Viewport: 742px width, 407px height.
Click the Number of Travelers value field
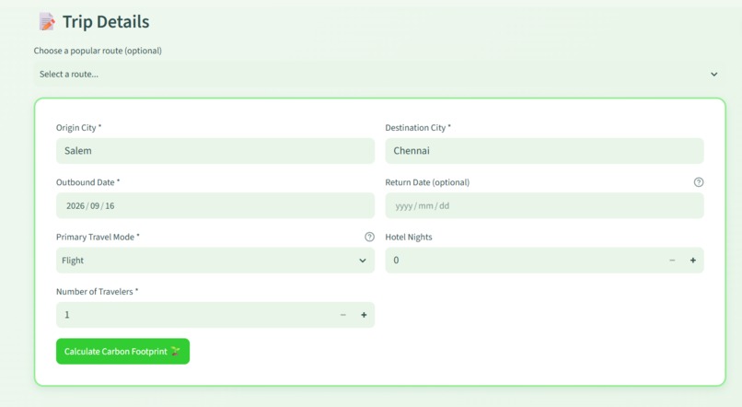pyautogui.click(x=194, y=315)
